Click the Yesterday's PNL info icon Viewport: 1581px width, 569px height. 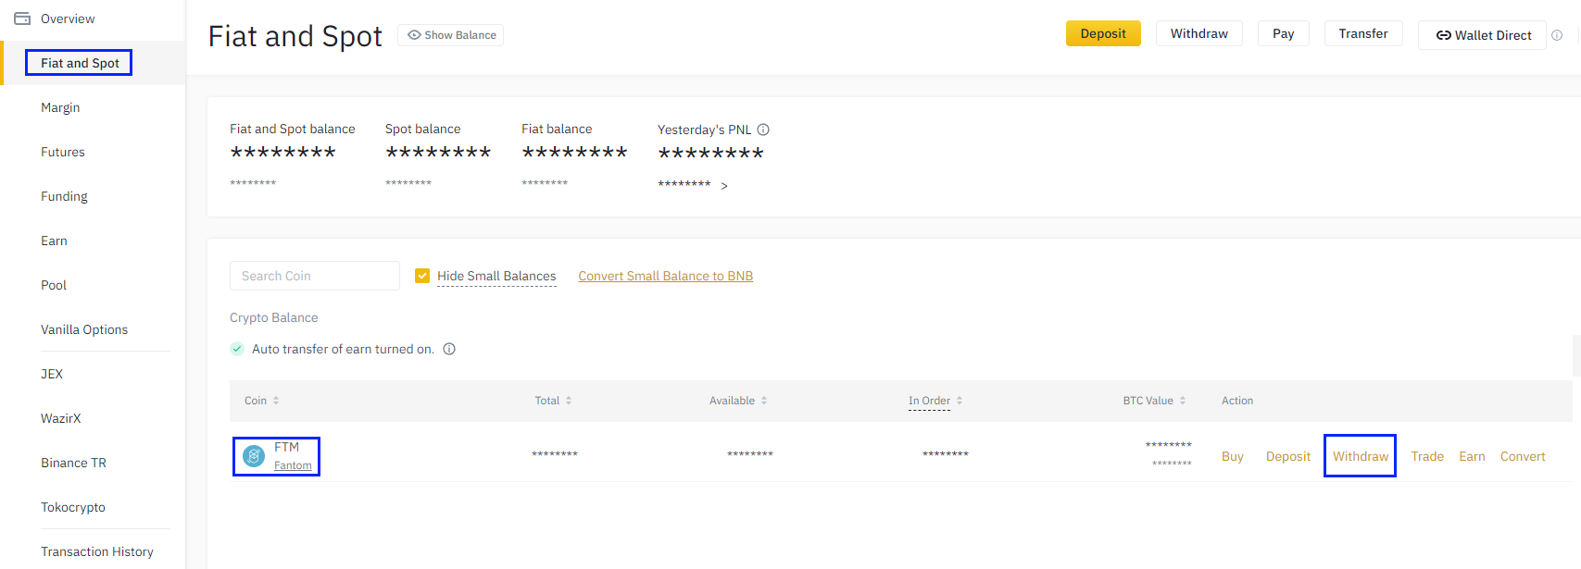coord(763,130)
